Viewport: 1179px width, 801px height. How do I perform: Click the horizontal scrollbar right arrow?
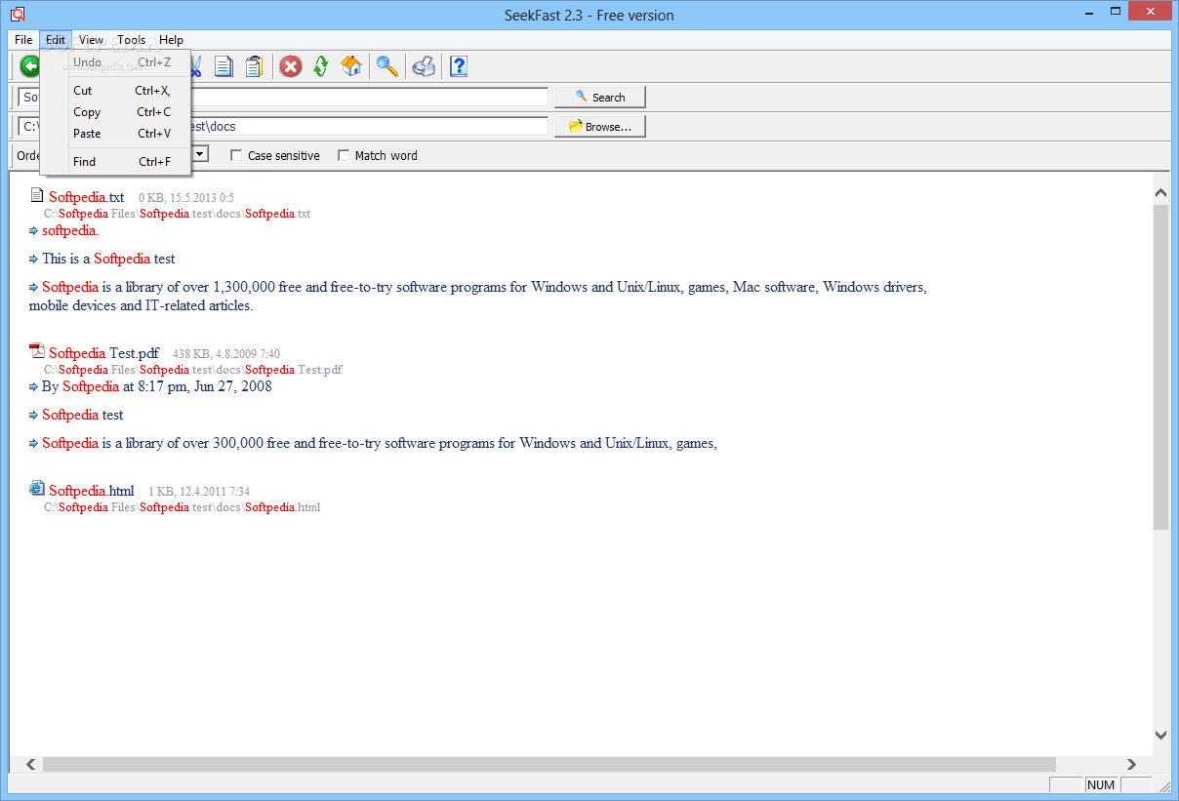click(1132, 764)
